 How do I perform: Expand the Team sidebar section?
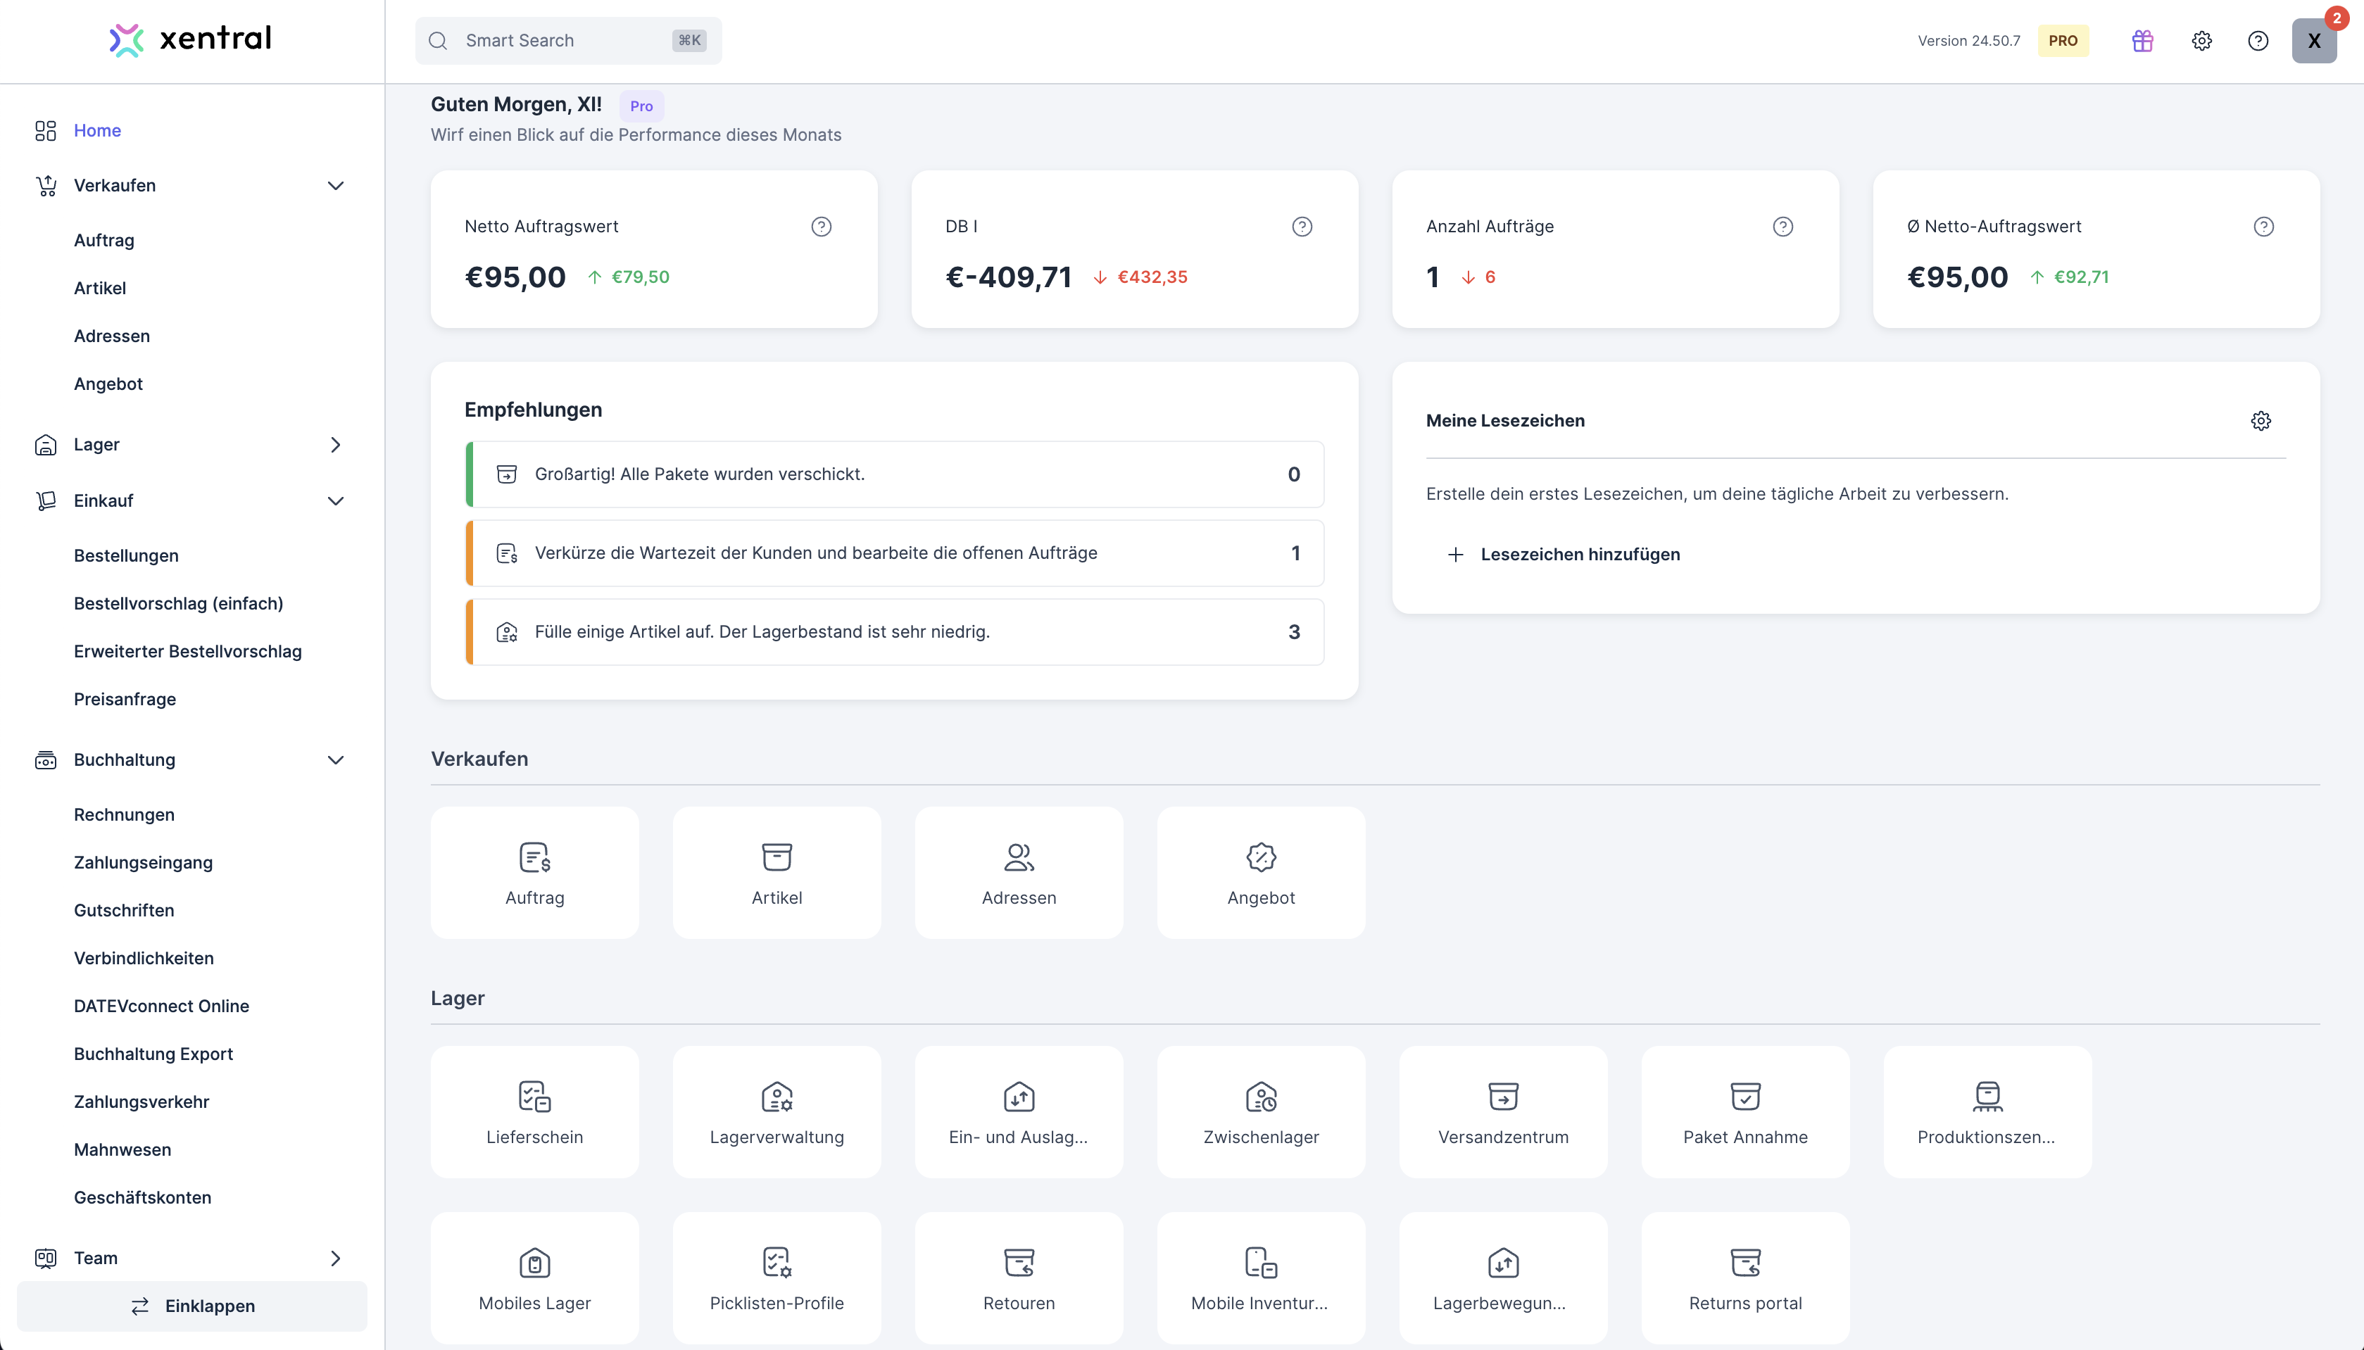[x=336, y=1258]
